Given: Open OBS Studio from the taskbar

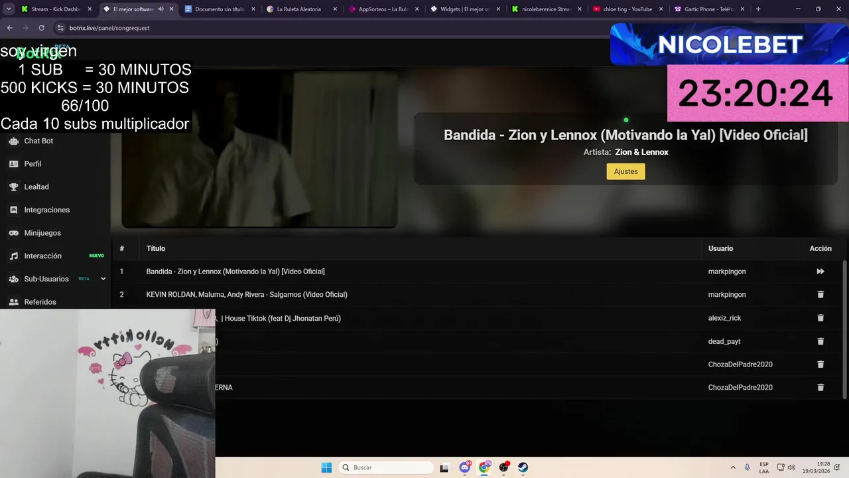Looking at the screenshot, I should [504, 467].
